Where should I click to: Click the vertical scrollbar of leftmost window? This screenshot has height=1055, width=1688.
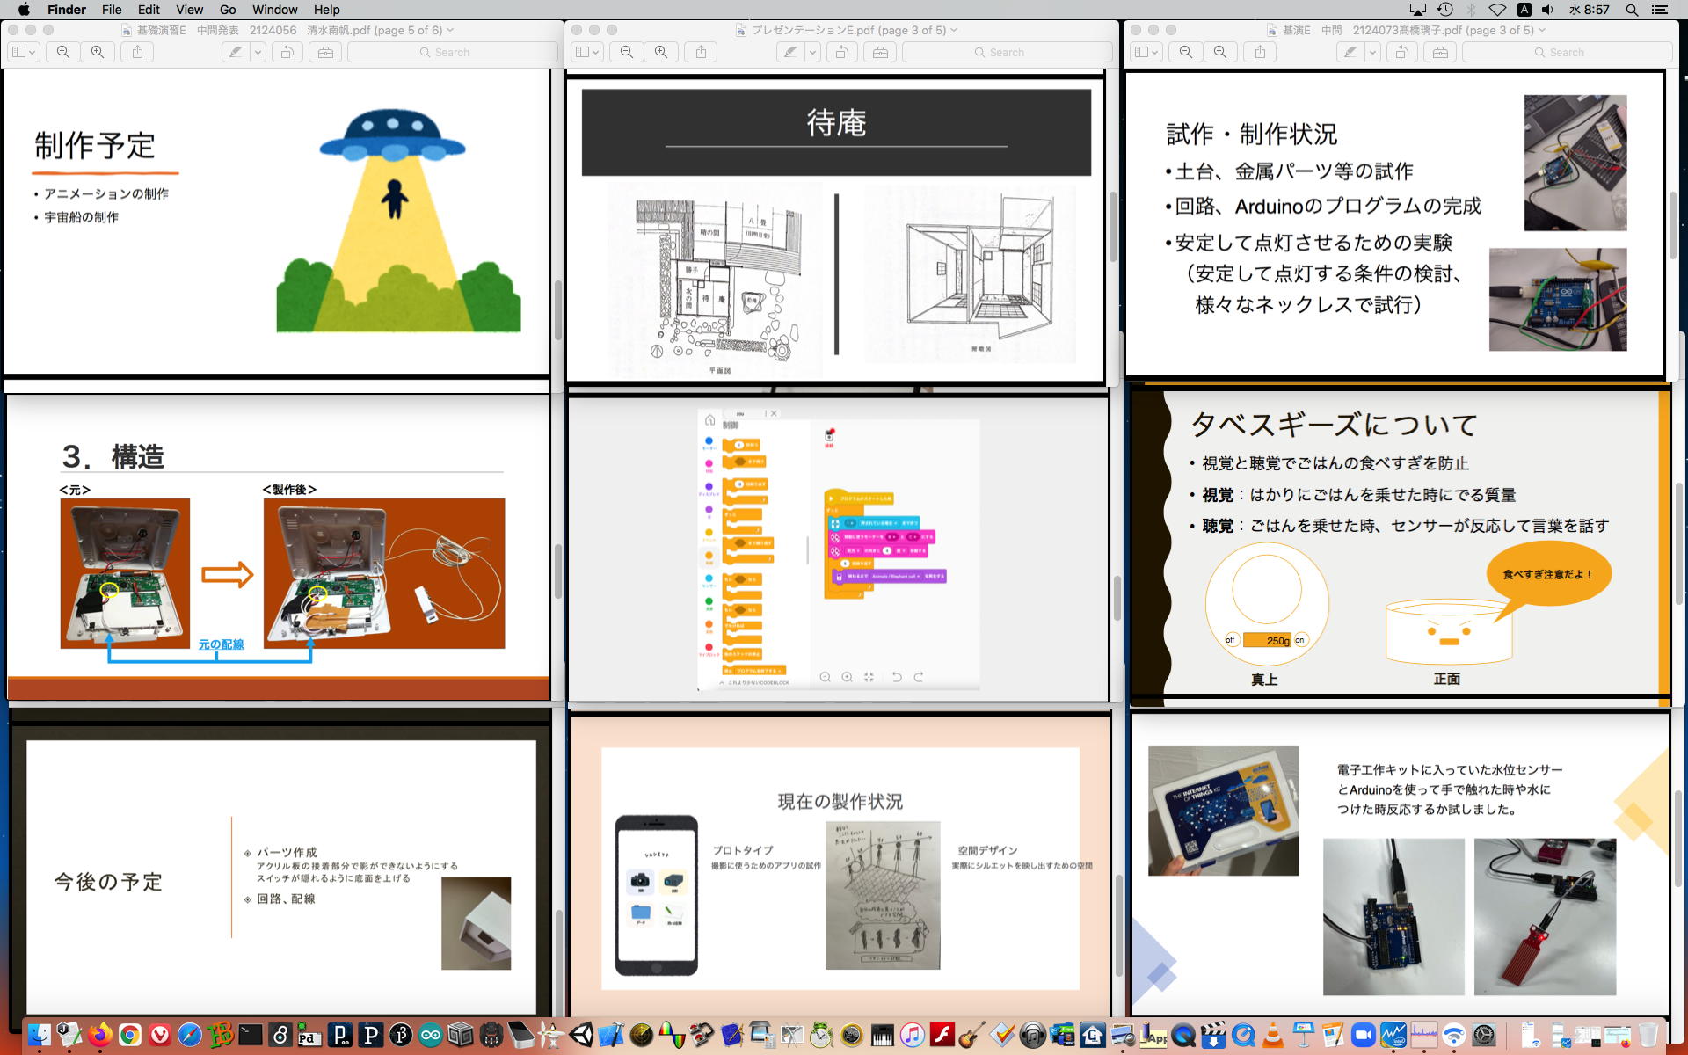(557, 312)
